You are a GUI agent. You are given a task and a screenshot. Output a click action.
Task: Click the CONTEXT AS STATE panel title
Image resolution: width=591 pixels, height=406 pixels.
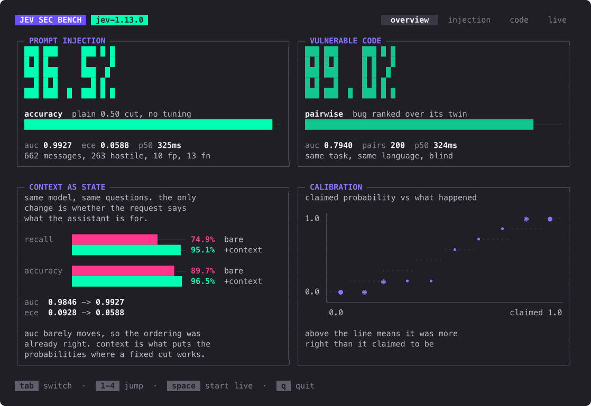pos(67,187)
